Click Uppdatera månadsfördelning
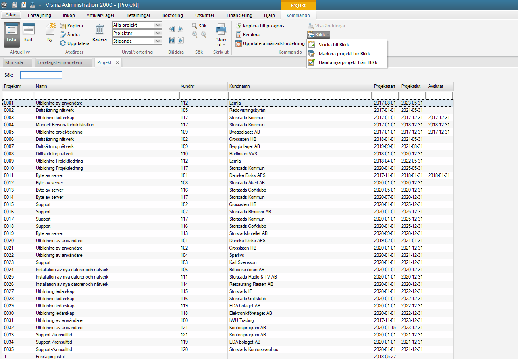This screenshot has width=518, height=359. click(x=270, y=43)
